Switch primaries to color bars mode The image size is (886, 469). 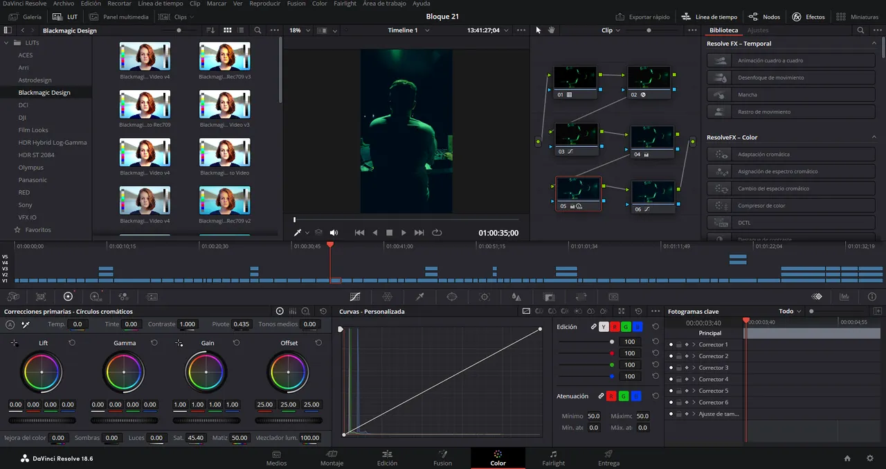click(x=293, y=312)
